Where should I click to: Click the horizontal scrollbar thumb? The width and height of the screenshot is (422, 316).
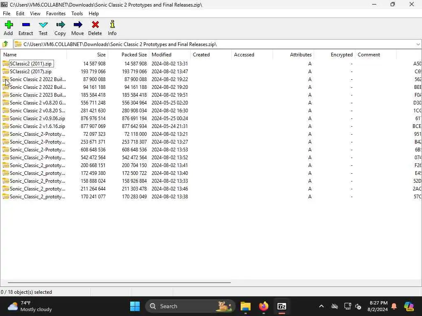119,282
